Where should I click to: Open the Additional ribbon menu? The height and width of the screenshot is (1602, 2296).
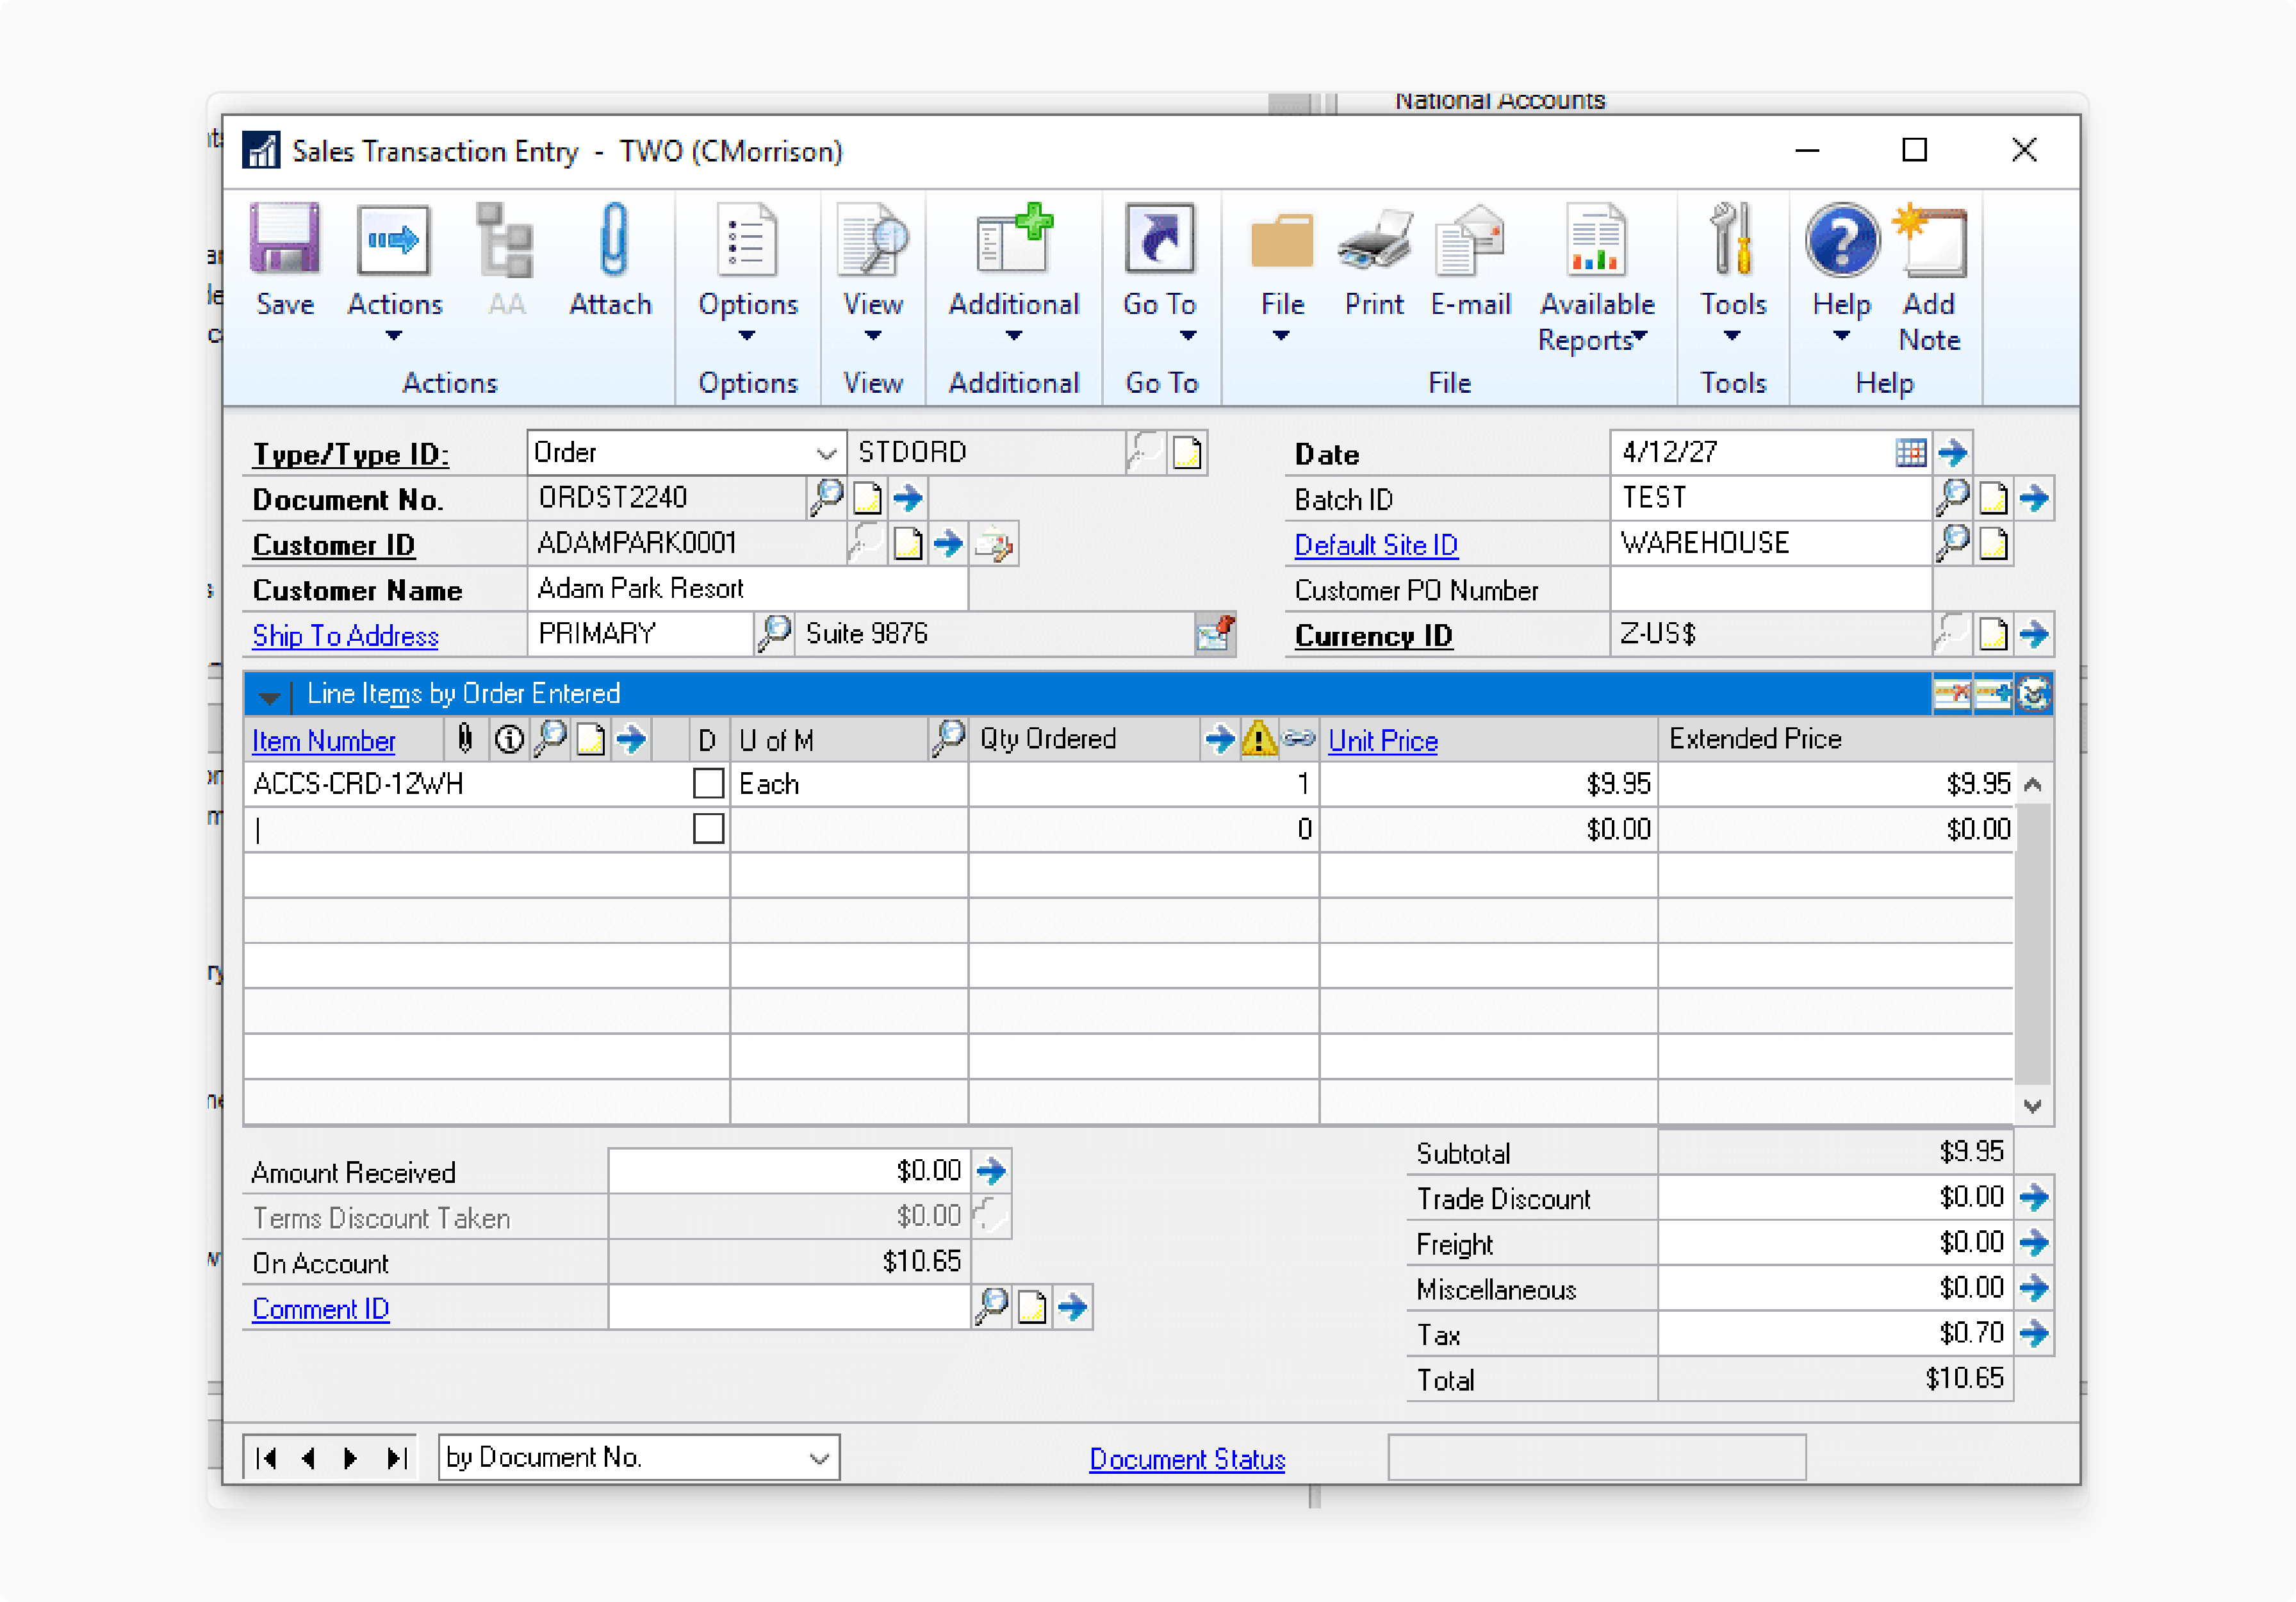pyautogui.click(x=1013, y=272)
